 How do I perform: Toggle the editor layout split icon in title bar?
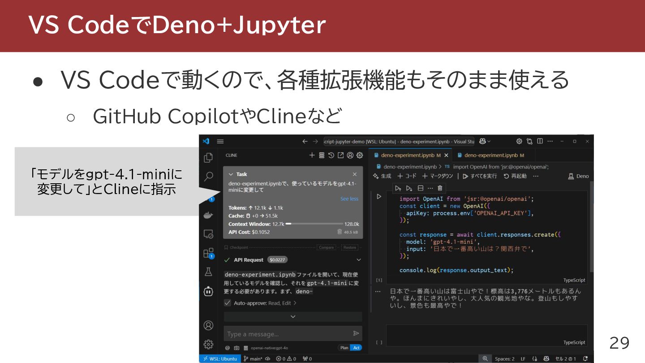[540, 141]
